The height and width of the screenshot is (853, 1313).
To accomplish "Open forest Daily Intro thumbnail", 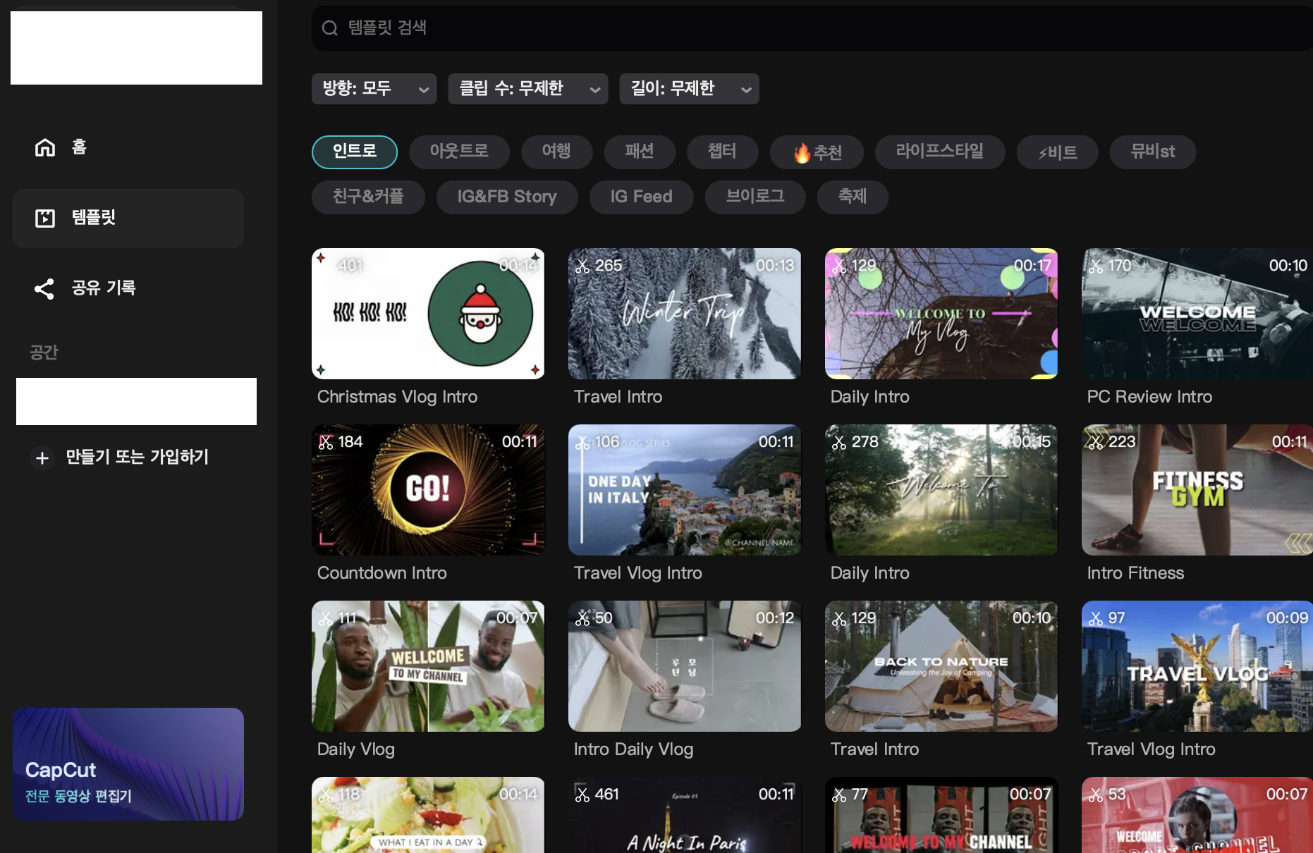I will click(x=941, y=490).
